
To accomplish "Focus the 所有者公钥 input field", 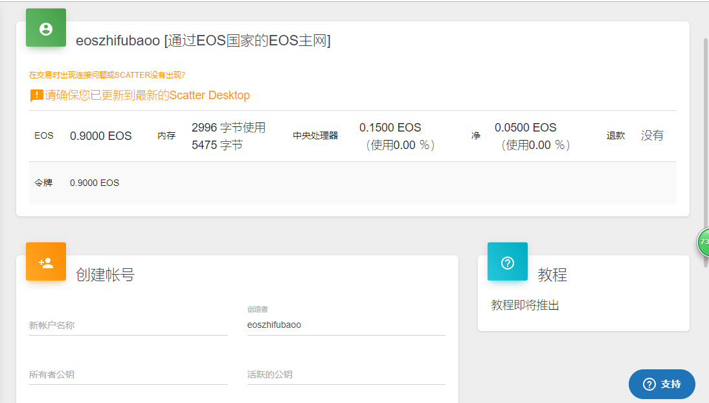I will point(128,374).
